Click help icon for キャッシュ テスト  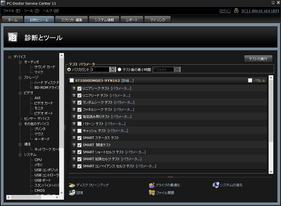coord(74,131)
